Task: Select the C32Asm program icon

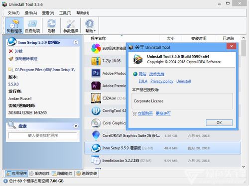Action: [96, 98]
